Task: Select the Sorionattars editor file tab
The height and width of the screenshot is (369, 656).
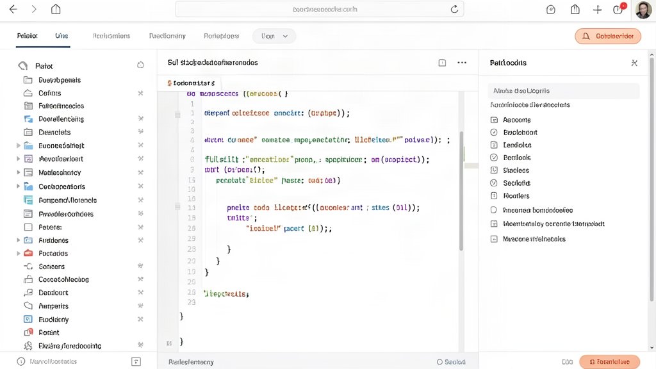Action: [x=191, y=83]
